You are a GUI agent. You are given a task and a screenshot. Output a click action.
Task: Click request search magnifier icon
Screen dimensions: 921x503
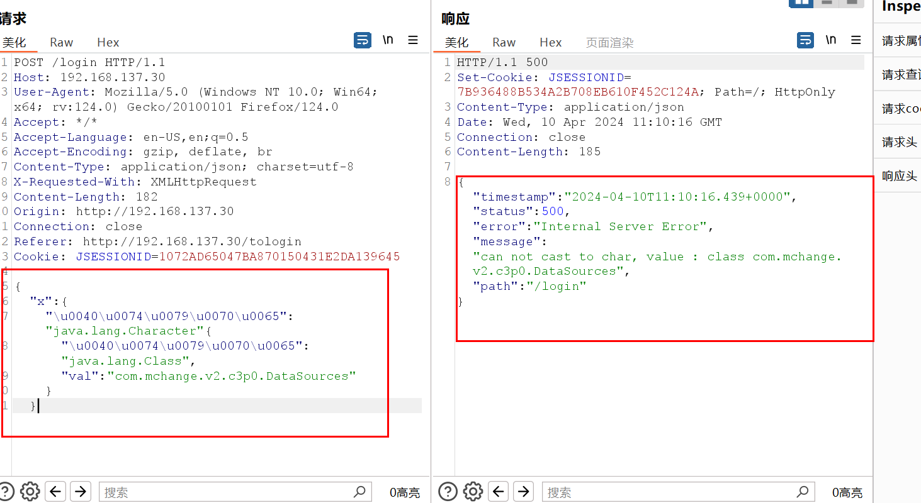(x=359, y=492)
